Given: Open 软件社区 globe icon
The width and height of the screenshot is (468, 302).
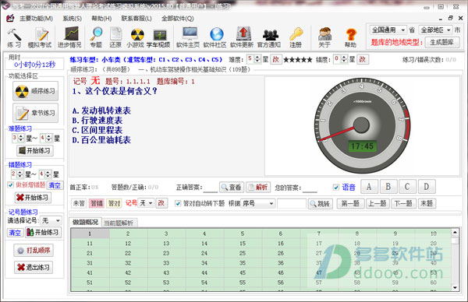Looking at the screenshot, I should click(x=215, y=38).
